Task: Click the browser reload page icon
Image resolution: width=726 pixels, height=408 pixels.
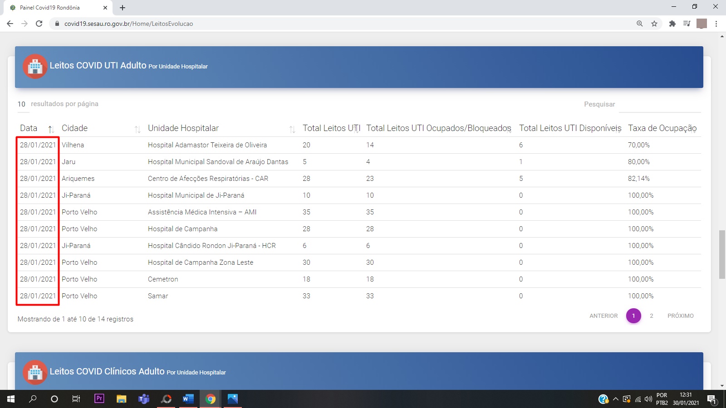Action: point(39,24)
